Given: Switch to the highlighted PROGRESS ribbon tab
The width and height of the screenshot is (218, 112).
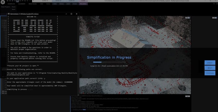Looking at the screenshot, I should (x=83, y=4).
